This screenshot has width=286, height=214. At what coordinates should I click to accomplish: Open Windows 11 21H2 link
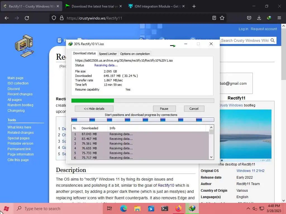[x=251, y=171]
